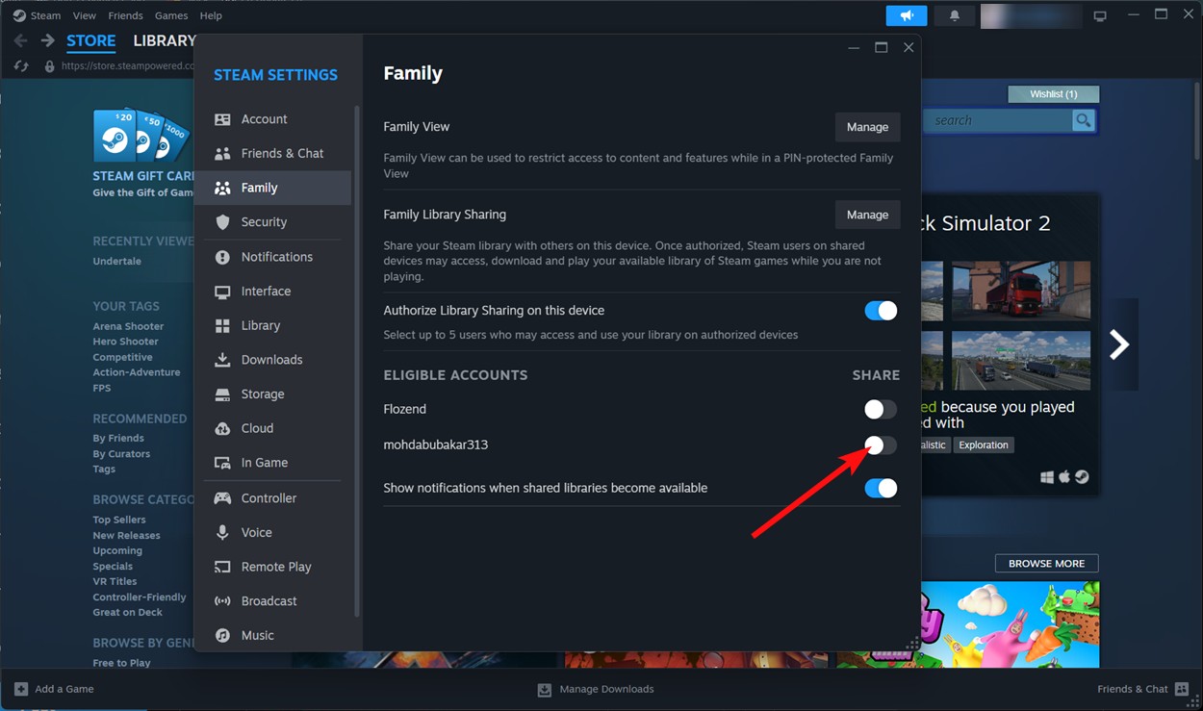Click the store search magnifying glass
Viewport: 1203px width, 711px height.
[1083, 120]
